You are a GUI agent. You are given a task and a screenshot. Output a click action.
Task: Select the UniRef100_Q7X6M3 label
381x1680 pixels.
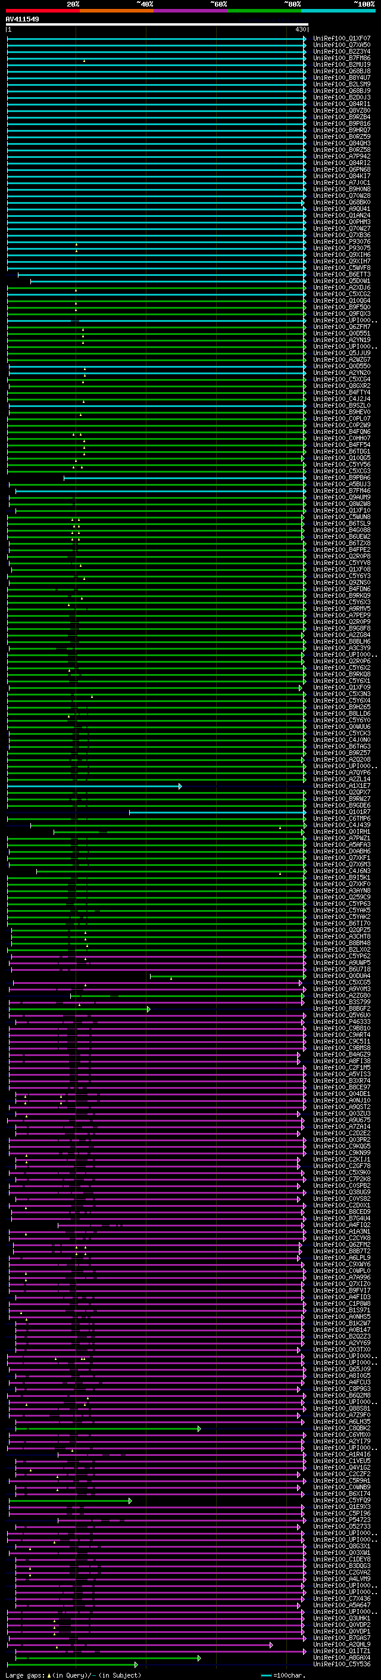coord(341,865)
